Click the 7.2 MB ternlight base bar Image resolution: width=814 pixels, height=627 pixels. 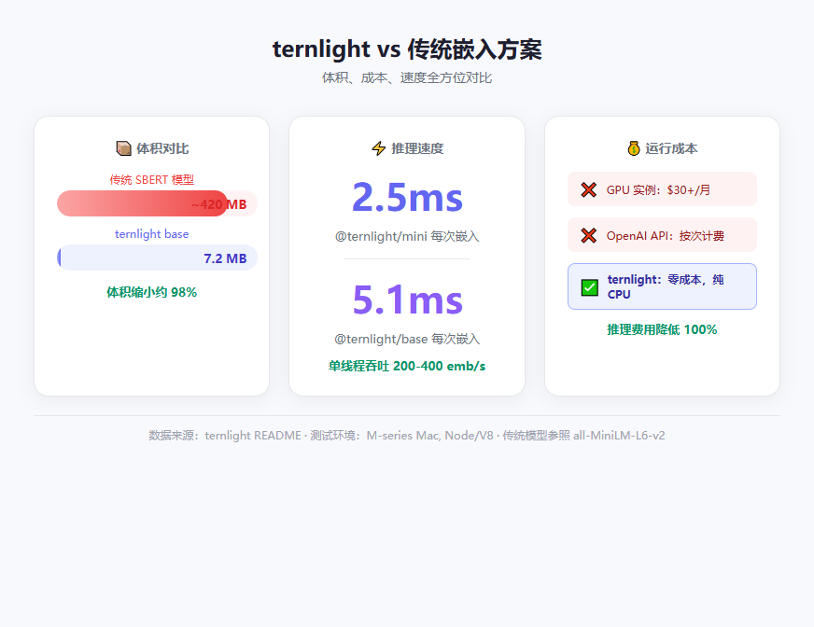pyautogui.click(x=158, y=258)
